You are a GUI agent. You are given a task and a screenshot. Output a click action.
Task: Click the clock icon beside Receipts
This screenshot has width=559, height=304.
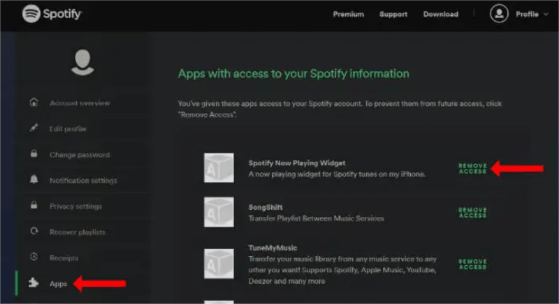[x=34, y=257]
